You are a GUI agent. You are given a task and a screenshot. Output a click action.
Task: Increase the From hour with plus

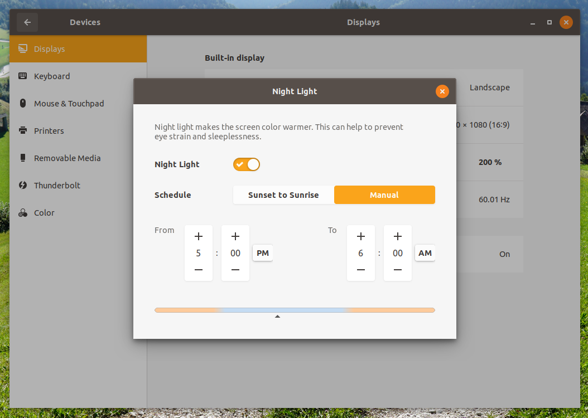click(199, 237)
